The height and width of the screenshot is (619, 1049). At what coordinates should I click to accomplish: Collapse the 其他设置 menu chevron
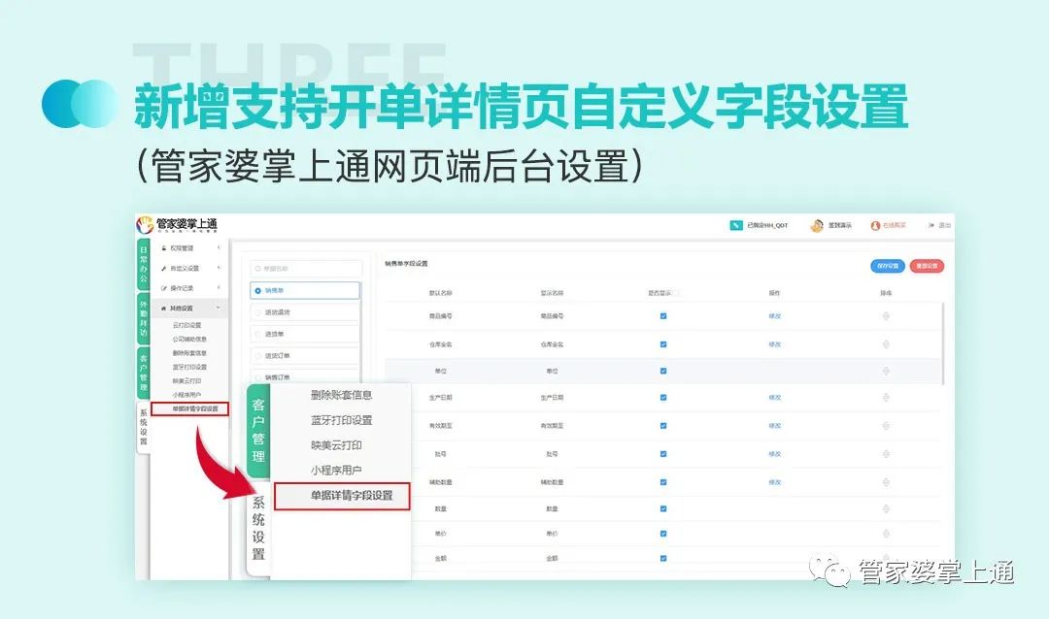(219, 309)
